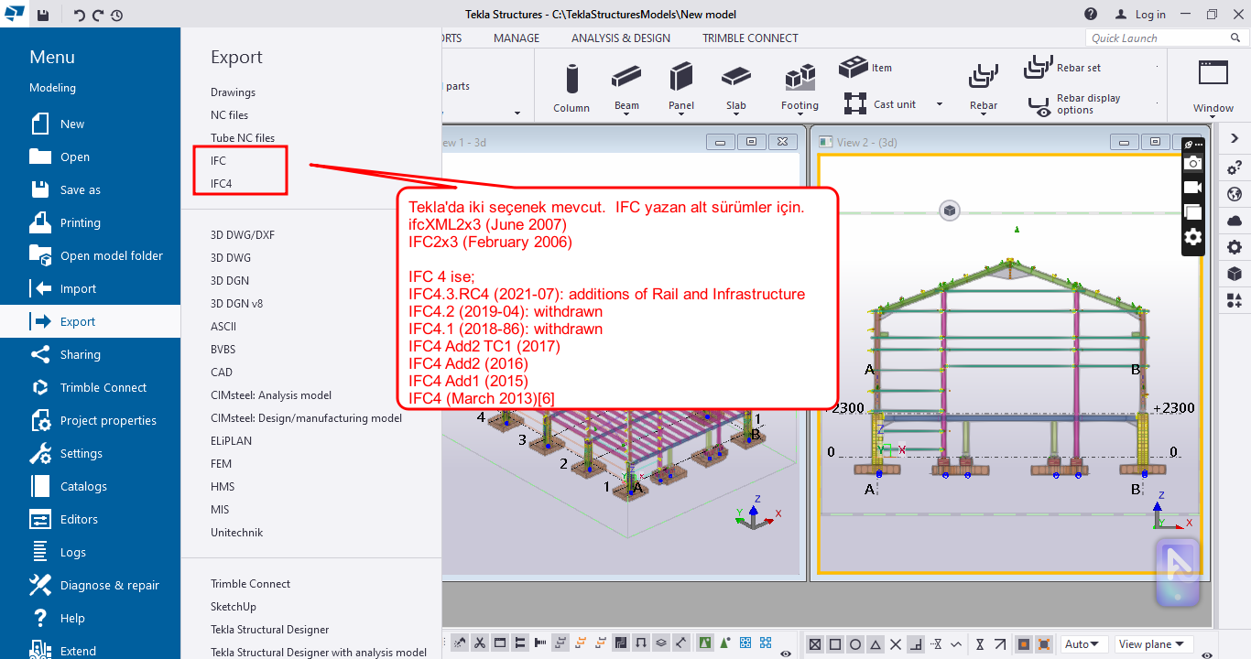Select the Column tool in the ribbon
1251x659 pixels.
coord(571,88)
